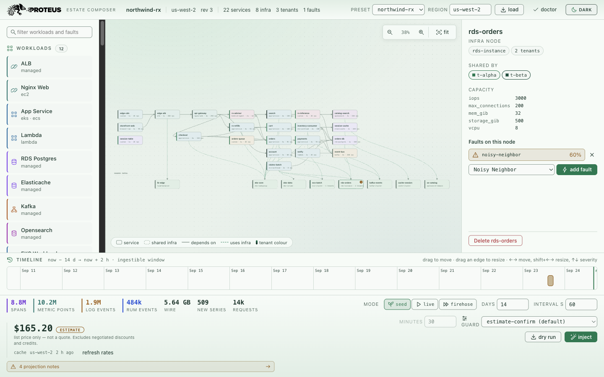Pick the App Service workload
Image resolution: width=604 pixels, height=377 pixels.
[50, 115]
